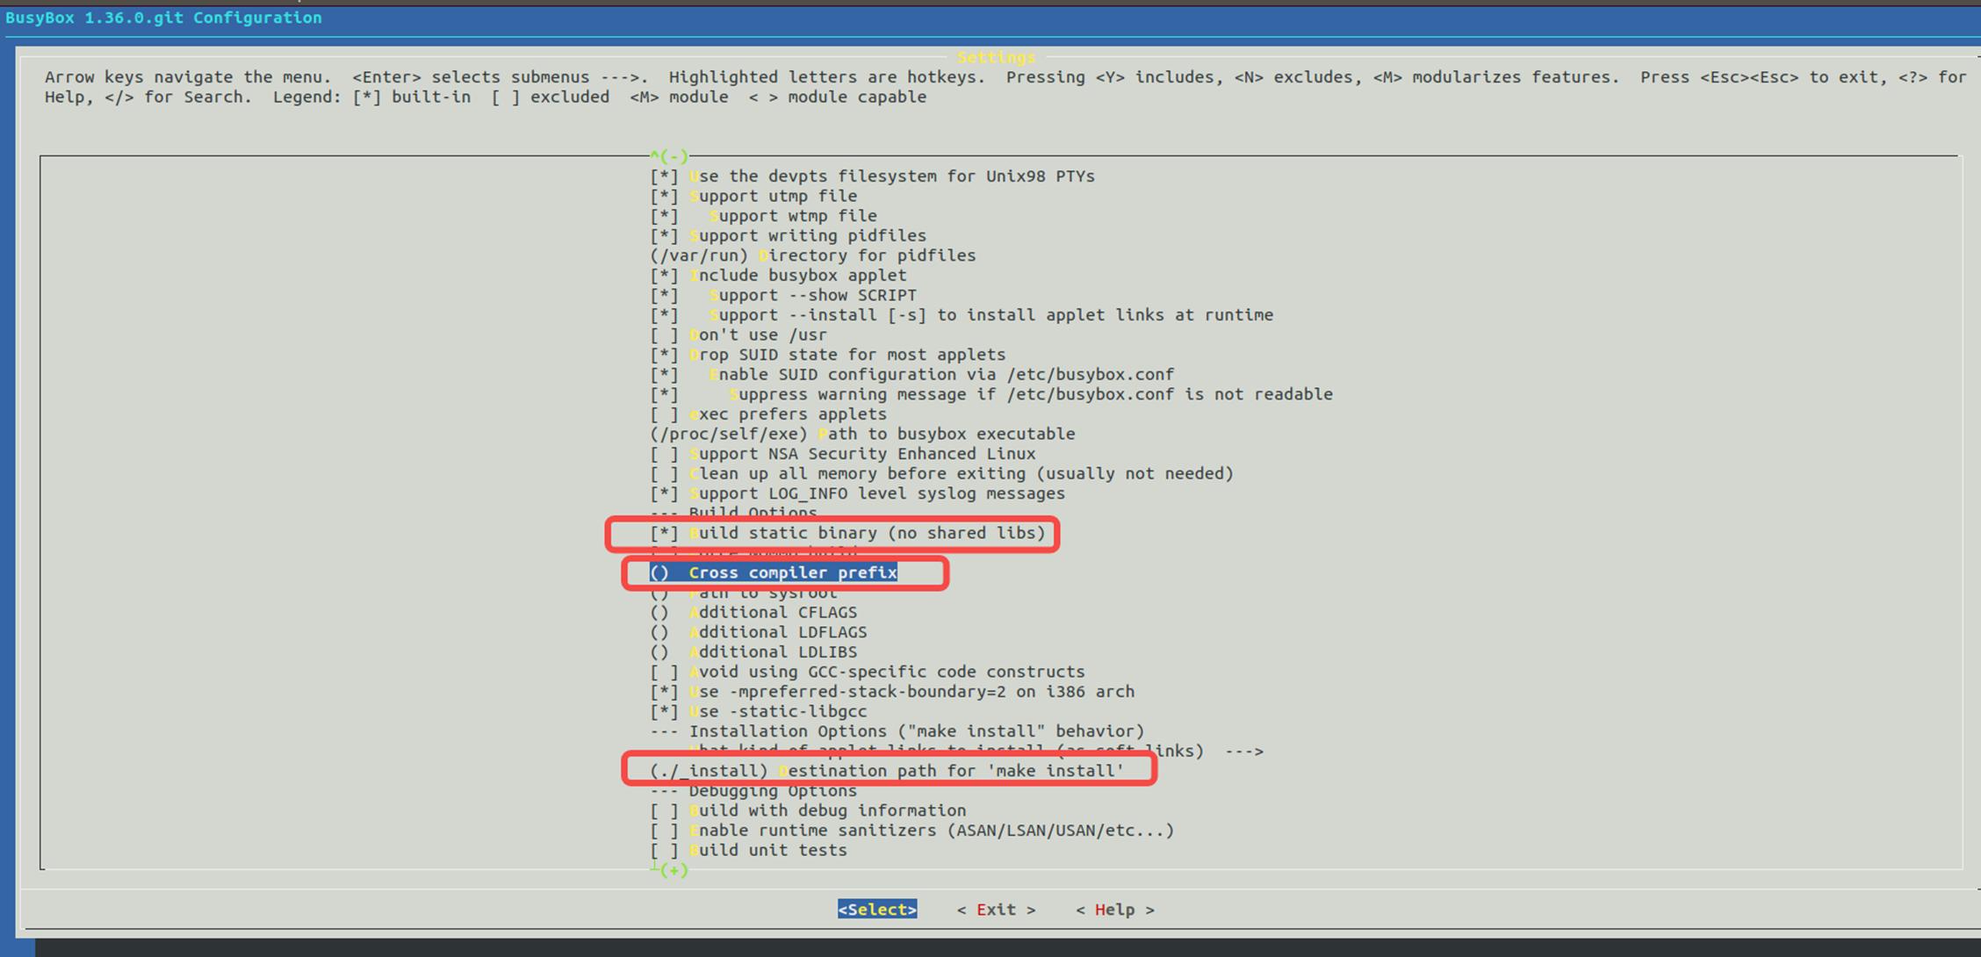Select Additional LDFLAGS entry
Viewport: 1981px width, 957px height.
[758, 632]
